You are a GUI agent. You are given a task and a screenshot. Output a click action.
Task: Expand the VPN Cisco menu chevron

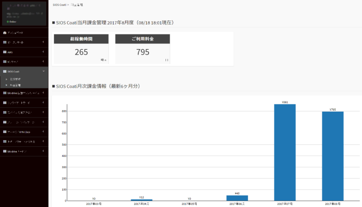pyautogui.click(x=43, y=132)
